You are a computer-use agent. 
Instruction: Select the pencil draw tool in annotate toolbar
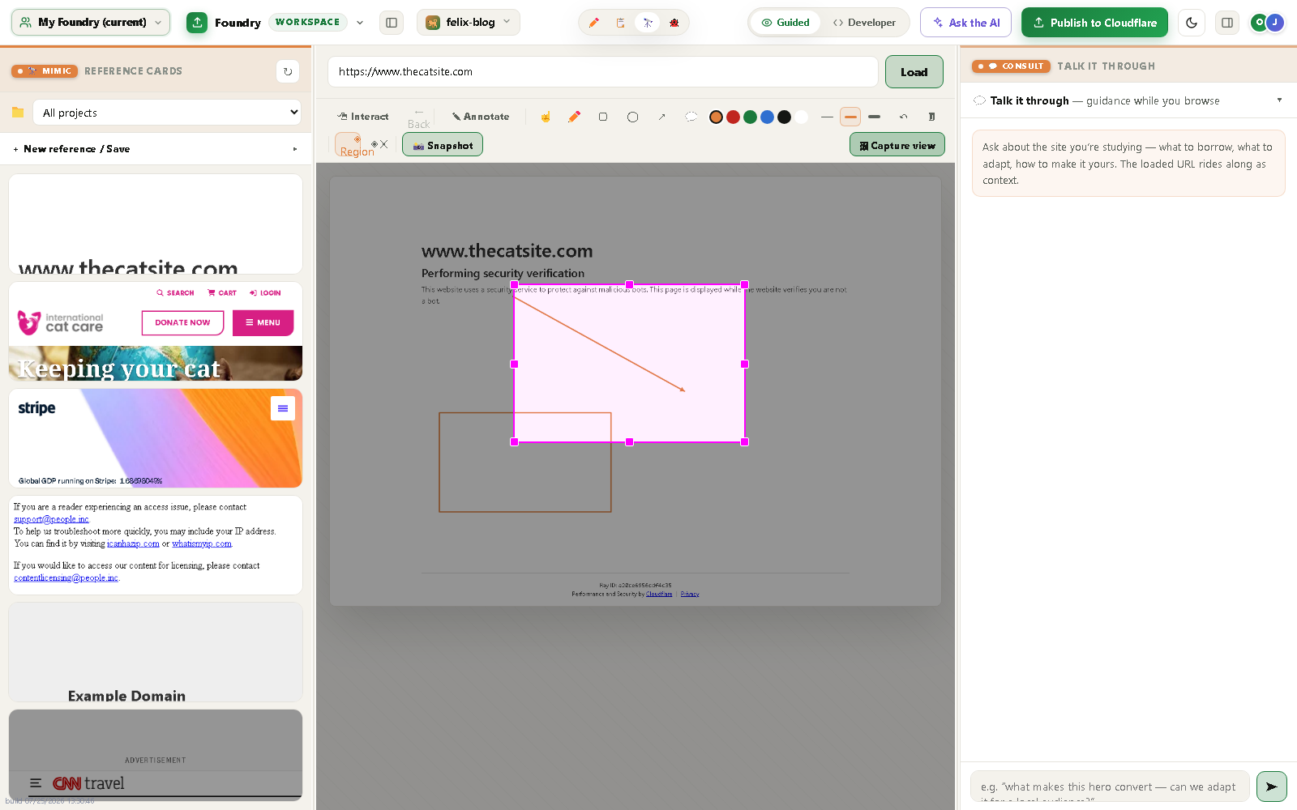[x=574, y=117]
